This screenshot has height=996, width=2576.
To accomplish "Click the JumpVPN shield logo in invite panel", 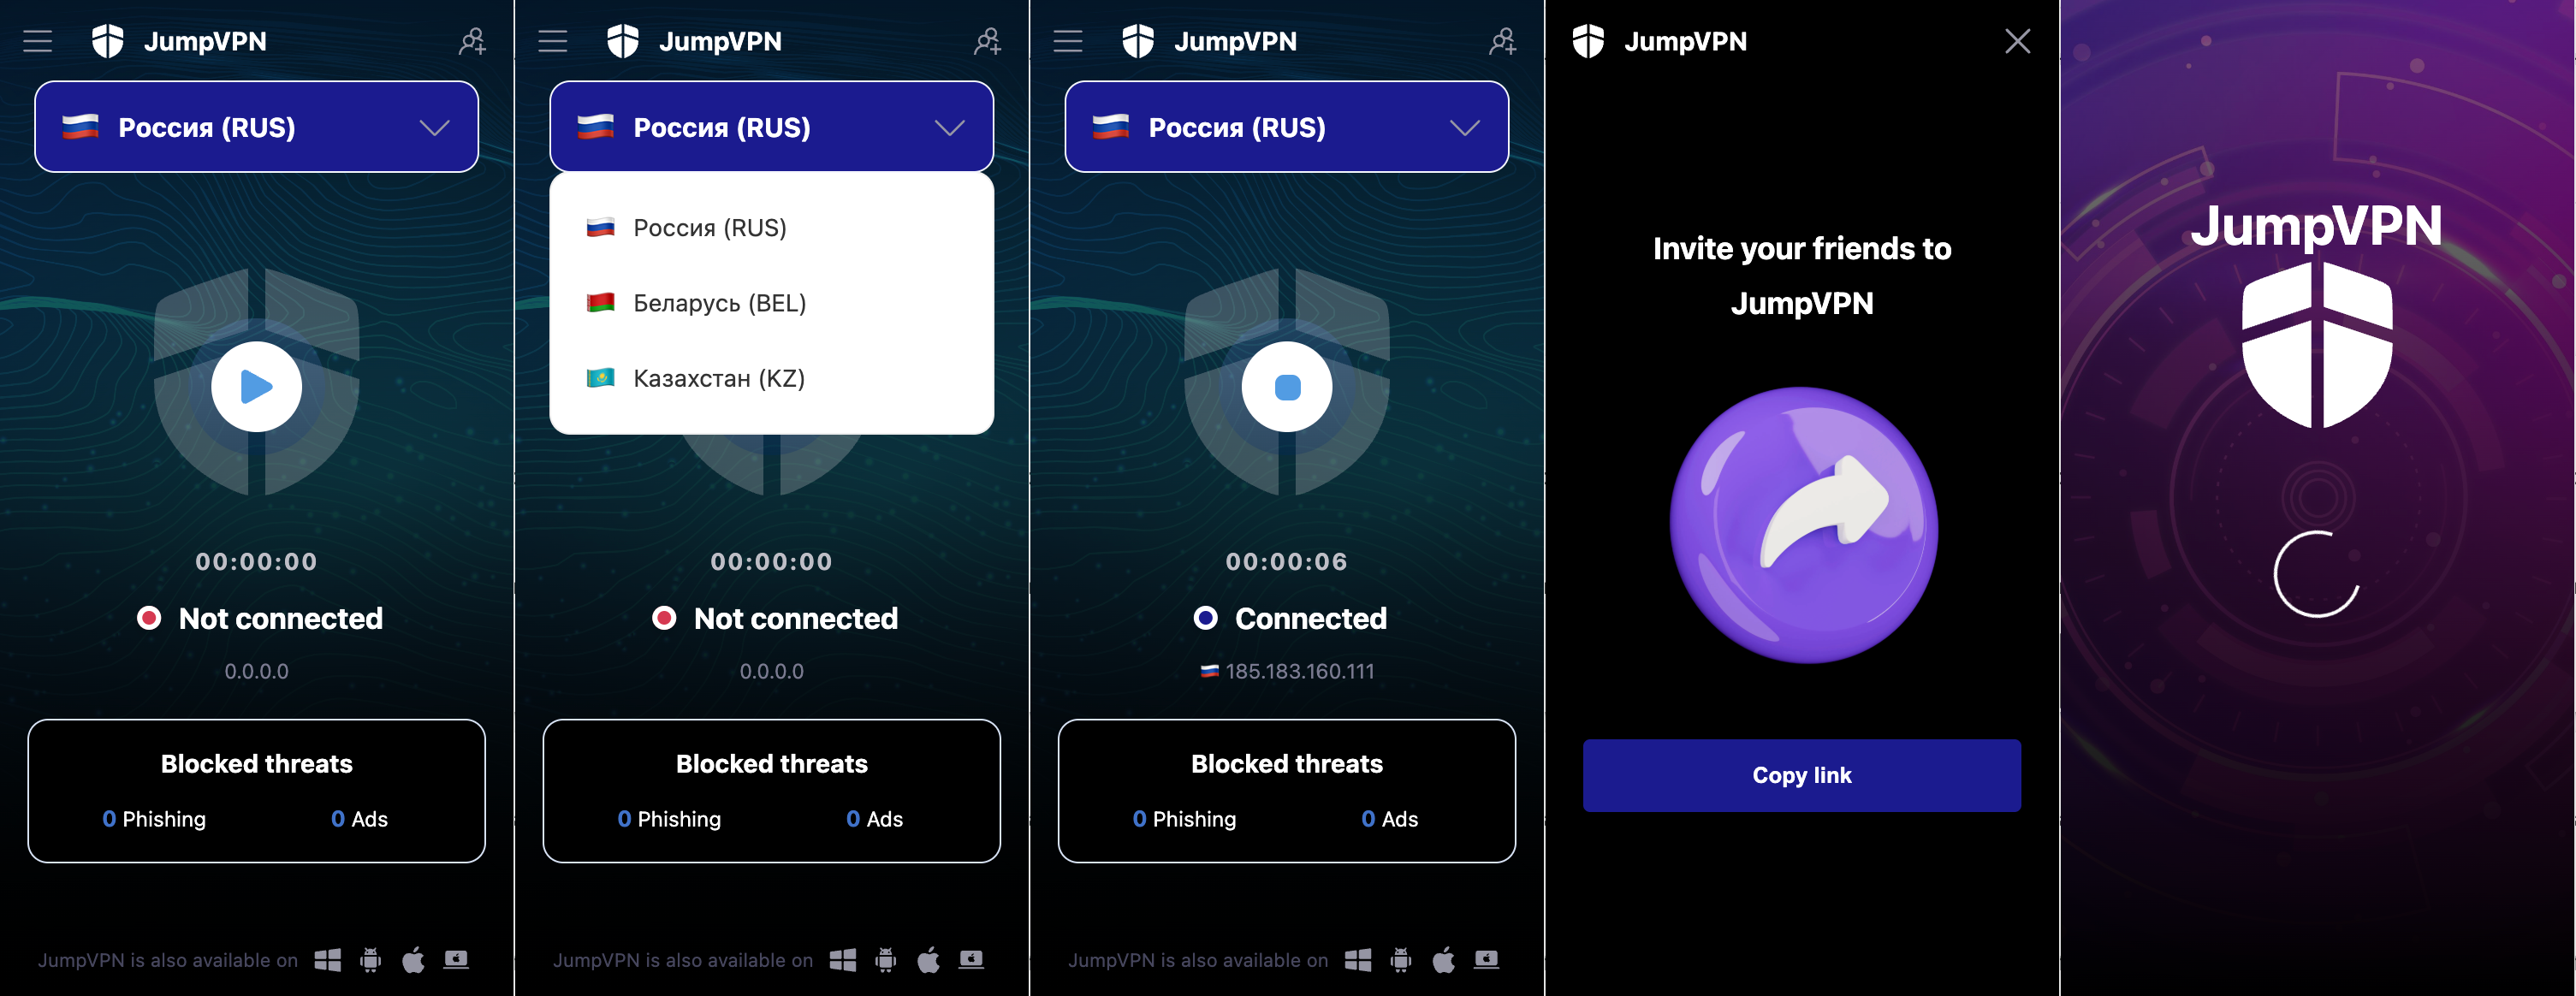I will pyautogui.click(x=1588, y=41).
